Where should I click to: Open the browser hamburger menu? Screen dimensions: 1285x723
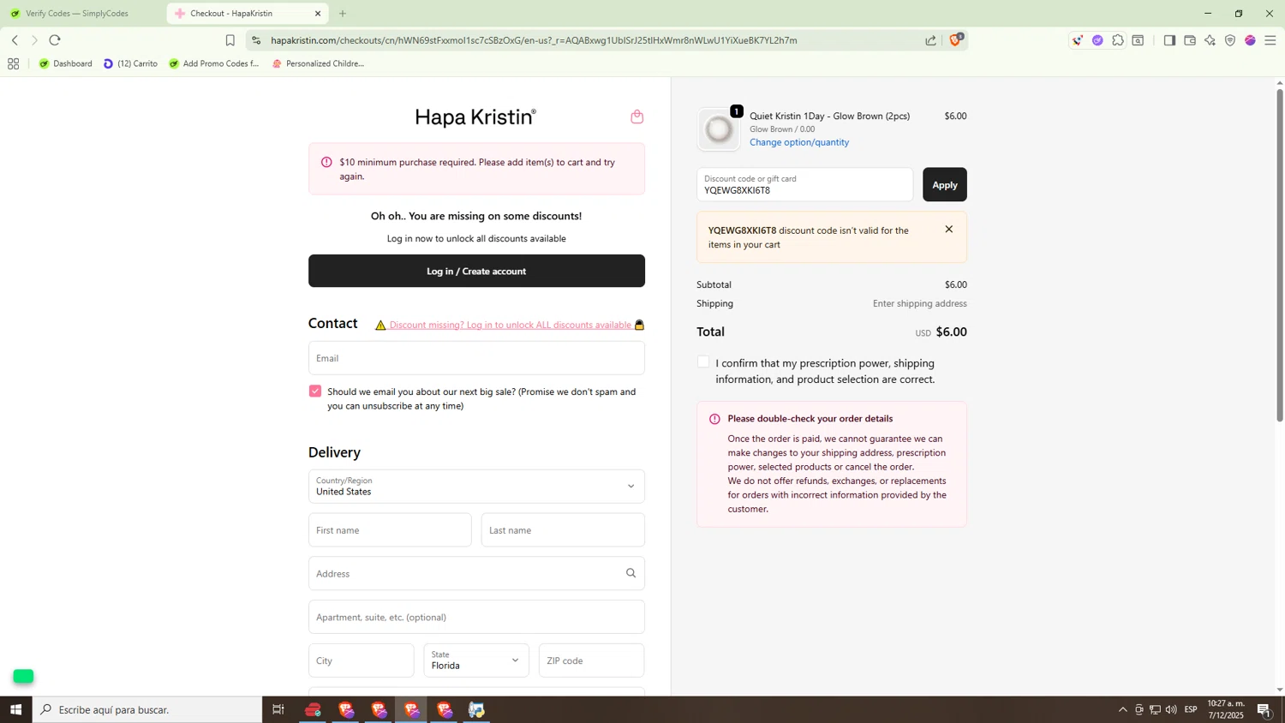tap(1270, 40)
